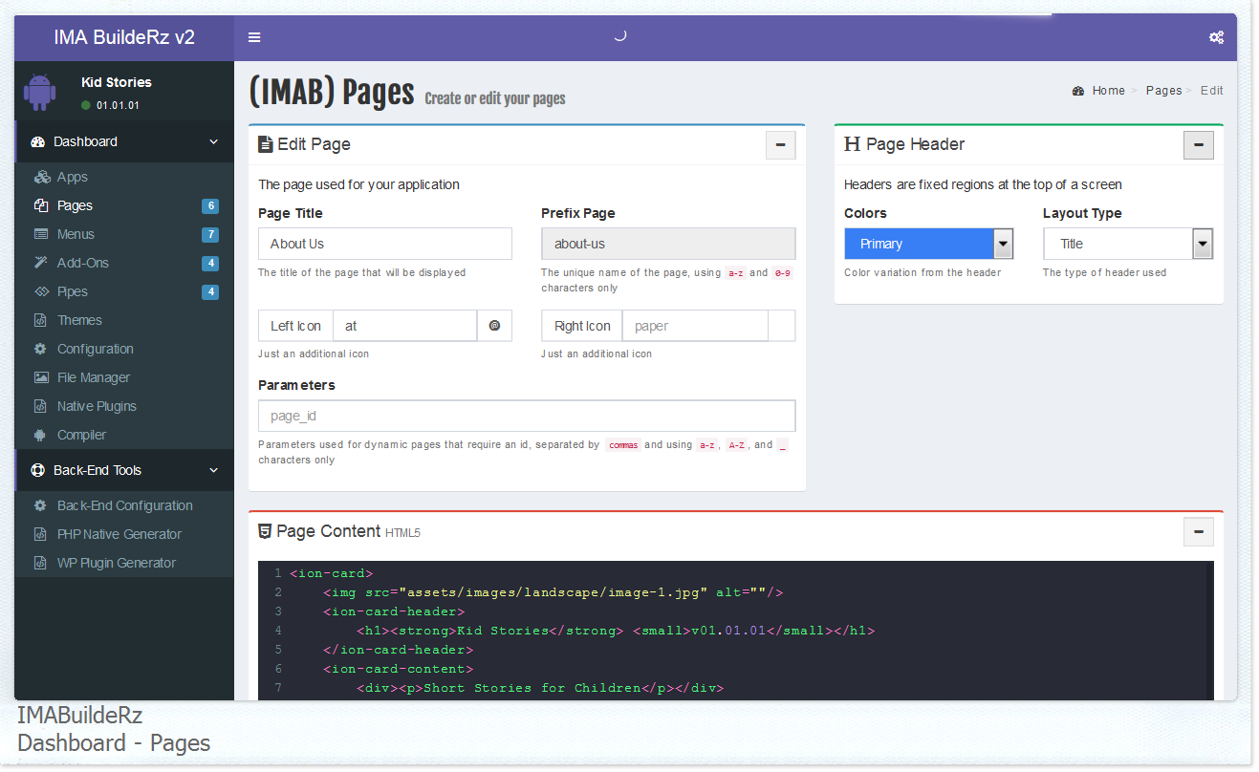Click the Add-Ons magic wand icon
1259x772 pixels.
point(41,263)
